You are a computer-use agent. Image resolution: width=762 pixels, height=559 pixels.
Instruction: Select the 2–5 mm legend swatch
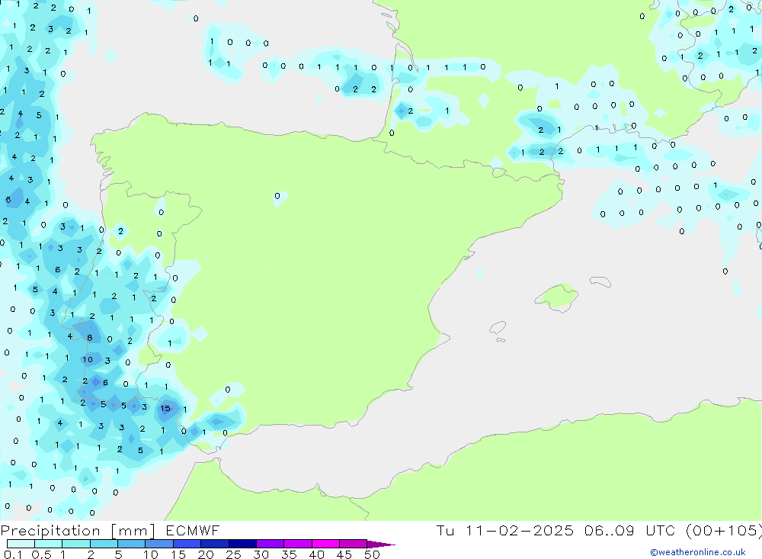pyautogui.click(x=104, y=544)
